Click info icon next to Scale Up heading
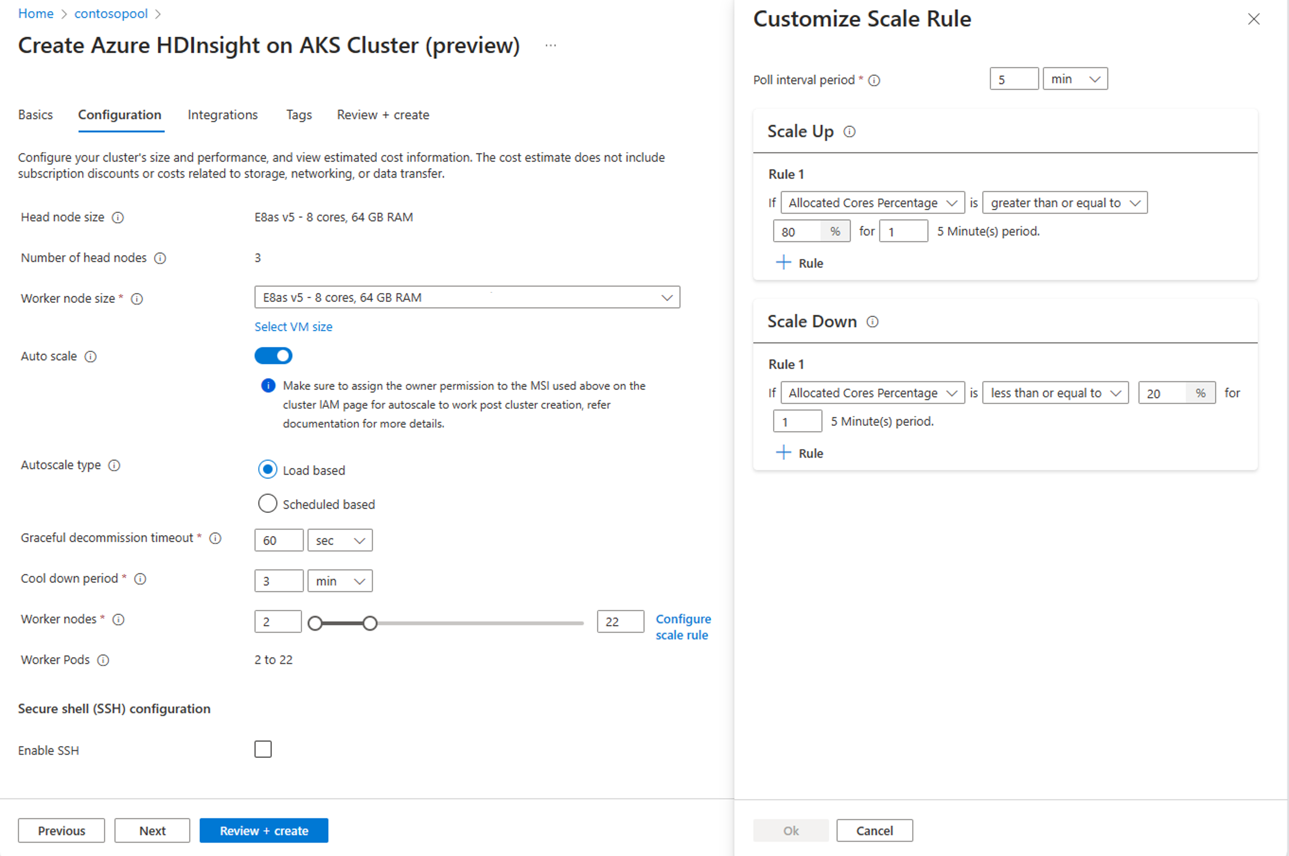This screenshot has width=1289, height=856. click(x=849, y=131)
